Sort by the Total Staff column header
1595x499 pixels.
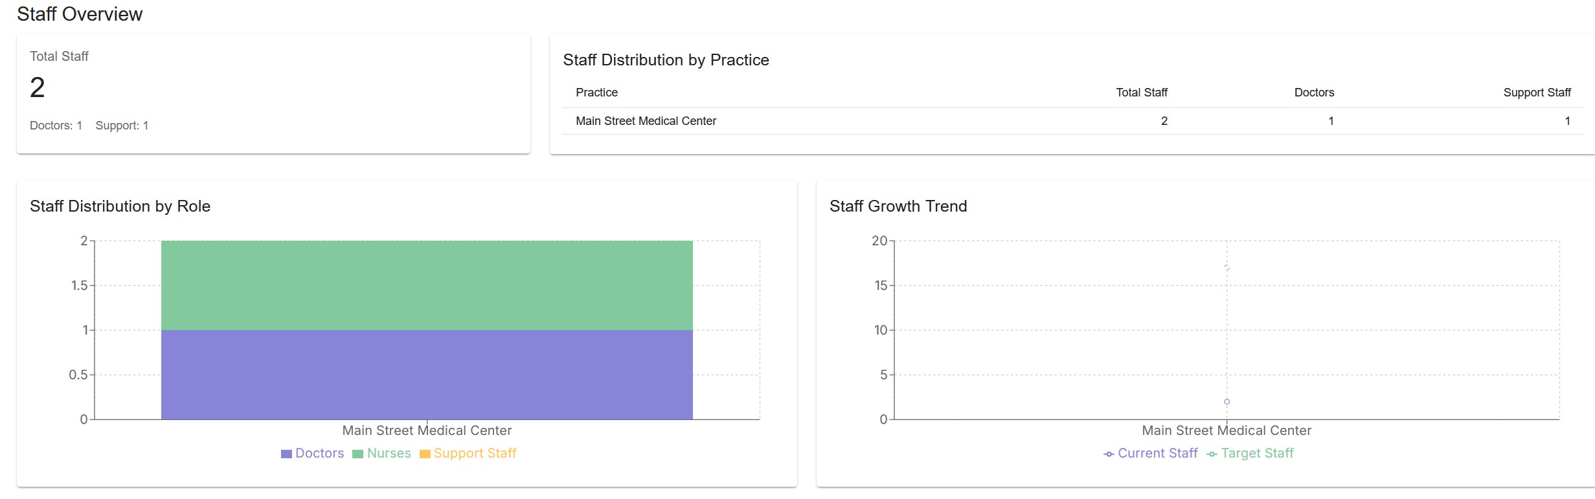[1141, 93]
